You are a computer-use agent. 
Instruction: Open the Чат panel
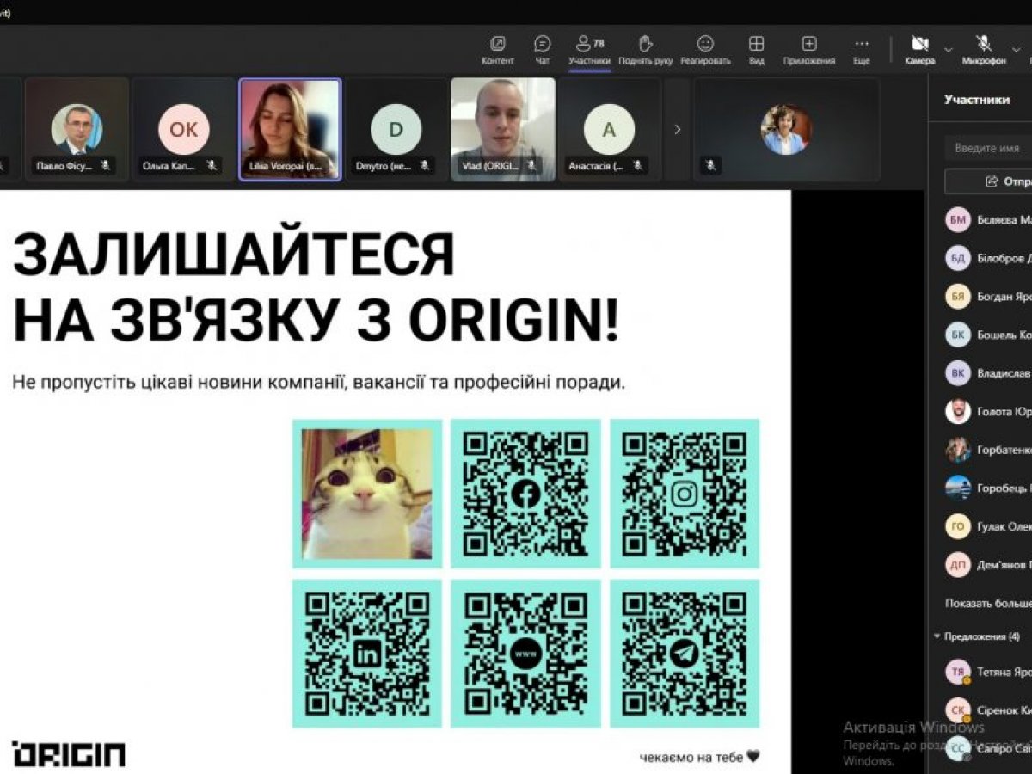click(x=543, y=51)
